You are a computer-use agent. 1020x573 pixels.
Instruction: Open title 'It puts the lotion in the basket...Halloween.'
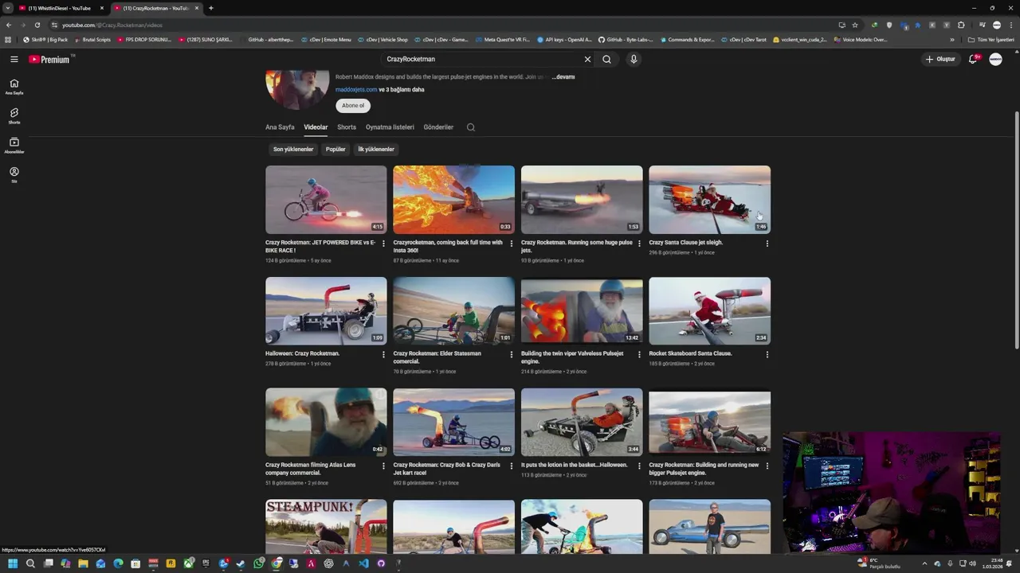(574, 465)
